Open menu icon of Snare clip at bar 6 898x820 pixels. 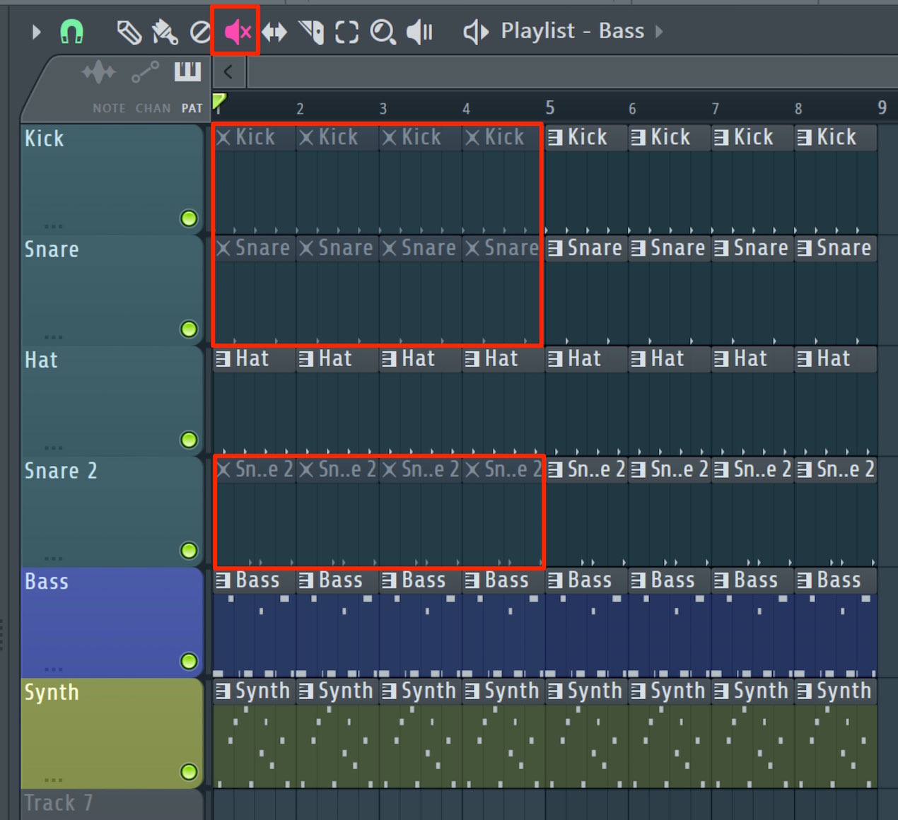(638, 248)
